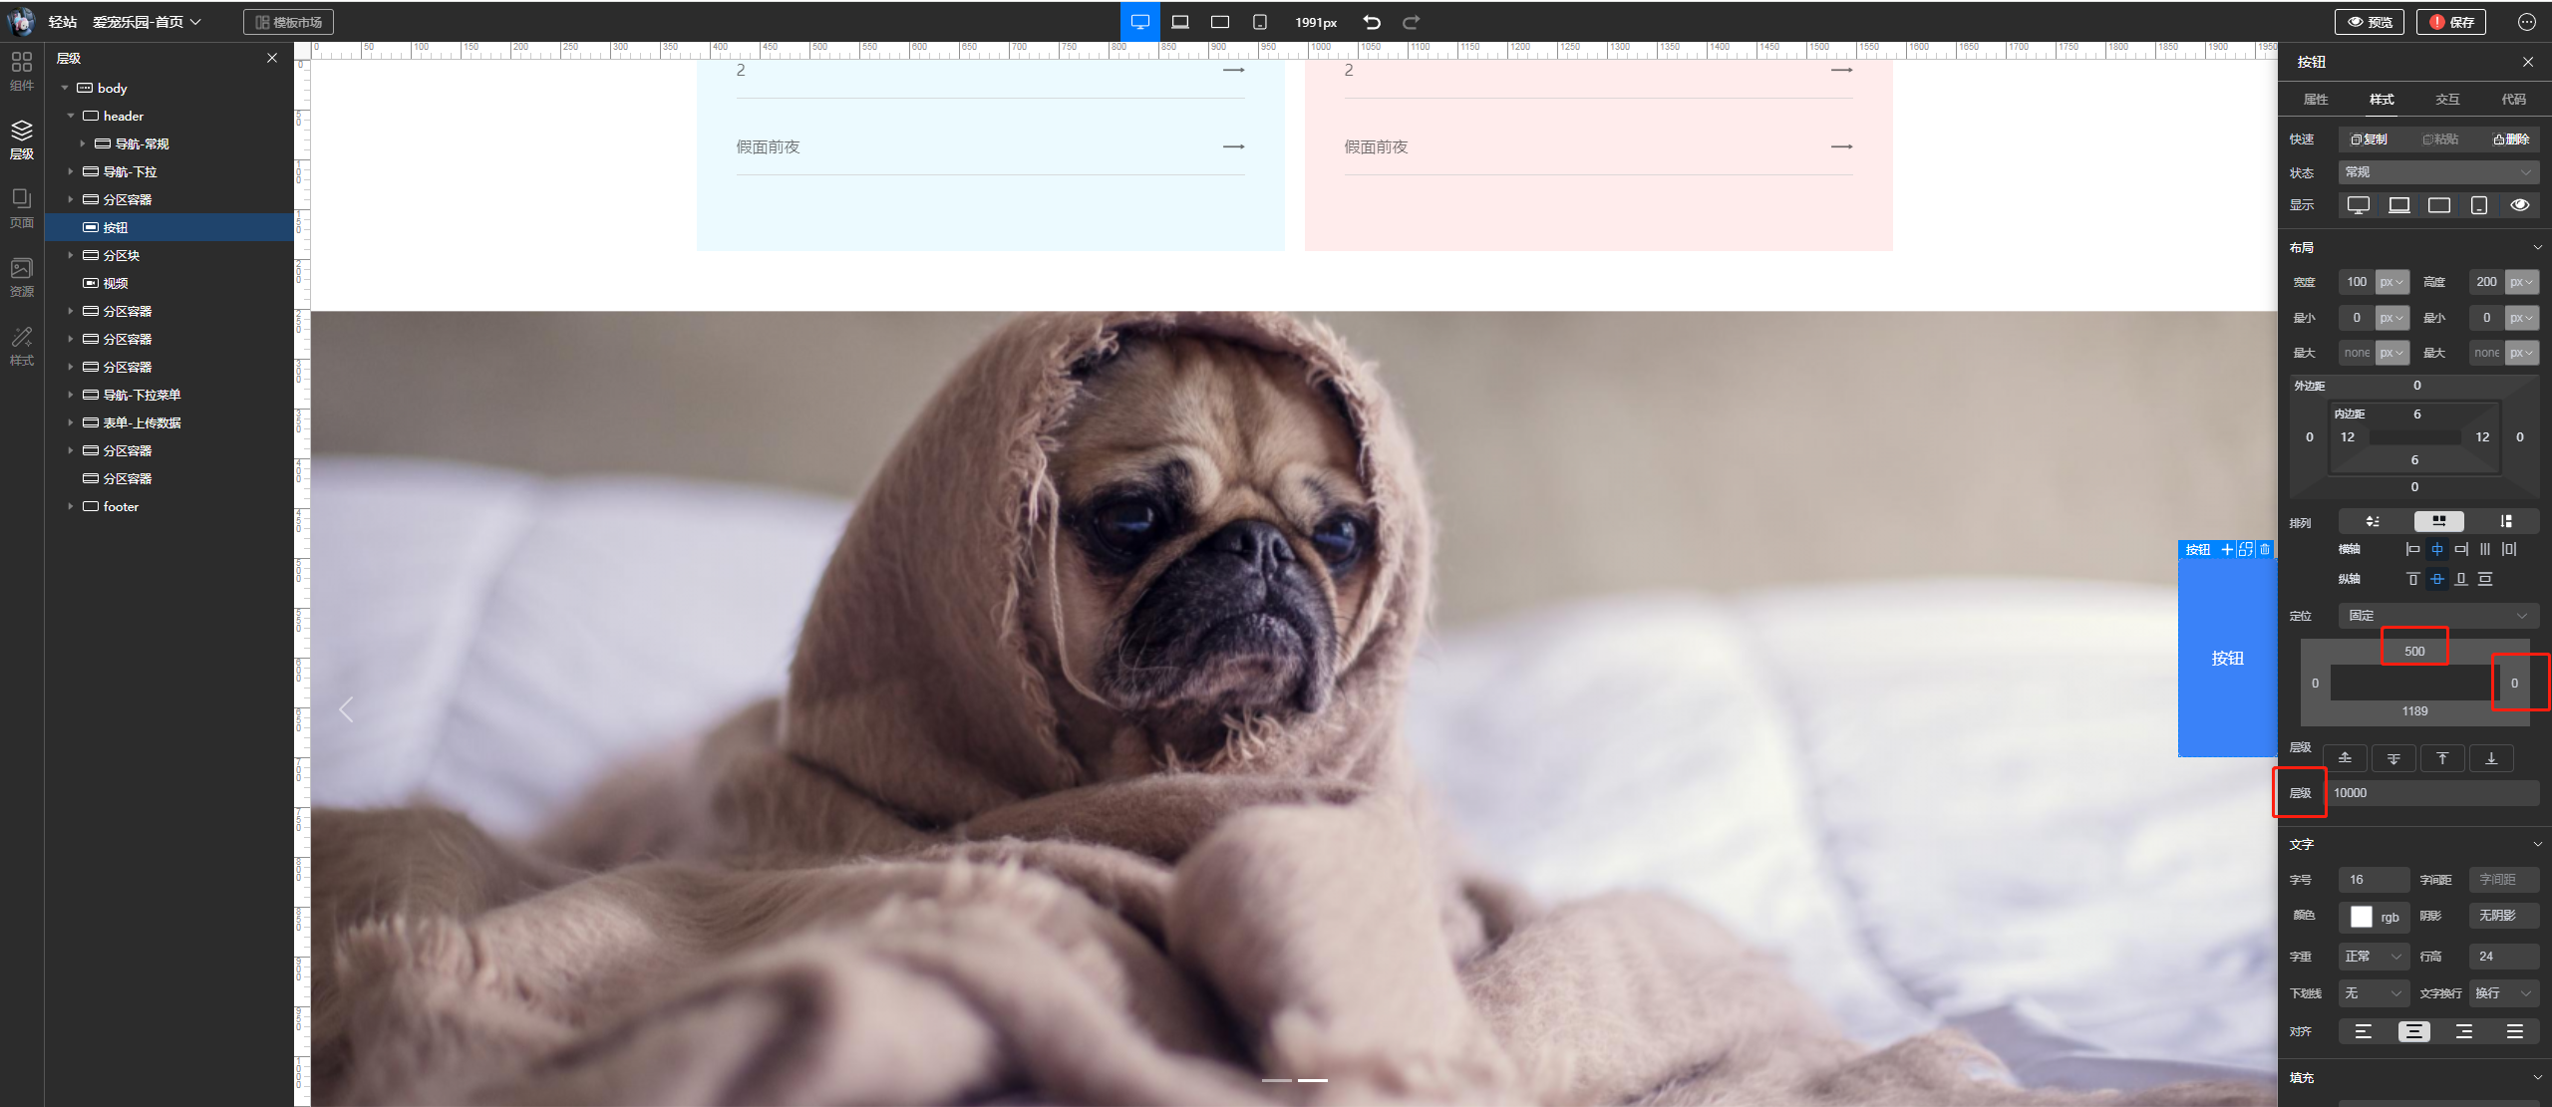The image size is (2552, 1107).
Task: Switch to the 代码 tab
Action: tap(2513, 100)
